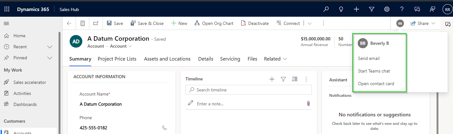This screenshot has height=134, width=453.
Task: Select Start Teams chat option
Action: [x=374, y=71]
